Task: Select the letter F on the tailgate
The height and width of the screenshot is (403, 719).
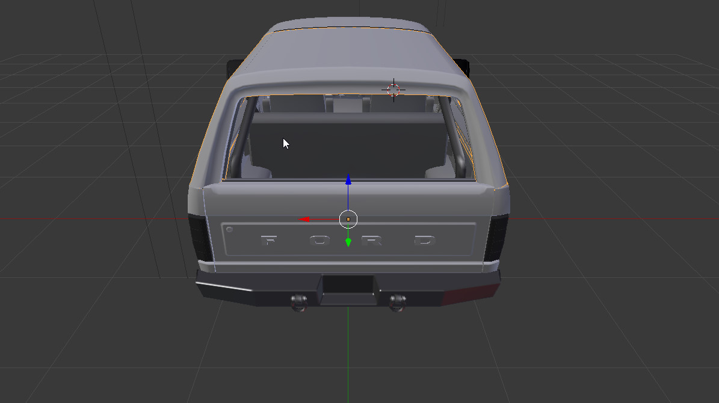Action: coord(269,240)
